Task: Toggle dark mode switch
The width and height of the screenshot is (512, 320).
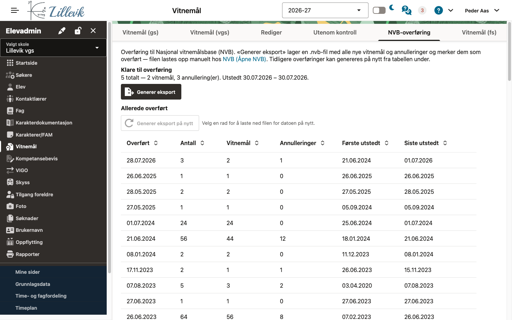Action: [x=379, y=10]
